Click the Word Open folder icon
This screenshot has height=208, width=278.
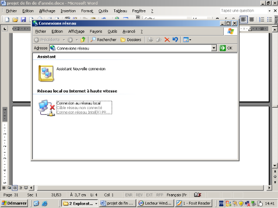tap(15, 19)
